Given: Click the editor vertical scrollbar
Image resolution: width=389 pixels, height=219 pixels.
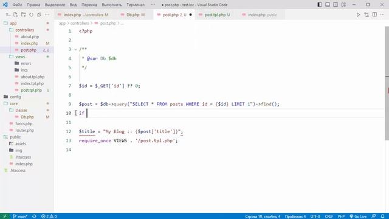Looking at the screenshot, I should 387,83.
